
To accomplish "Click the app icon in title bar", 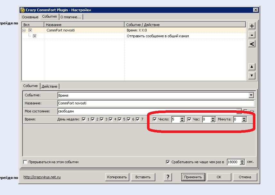I will [x=22, y=10].
